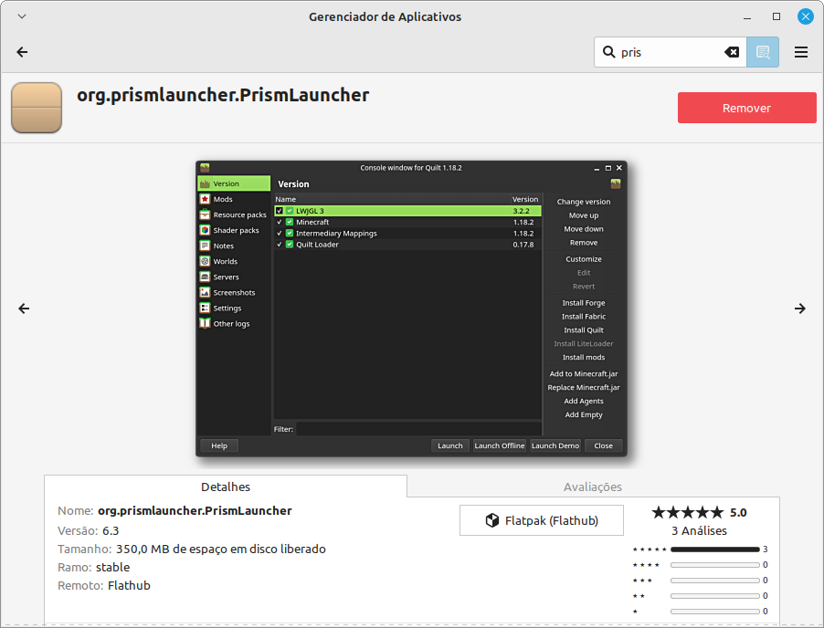Click the five-star rating bar

point(714,549)
